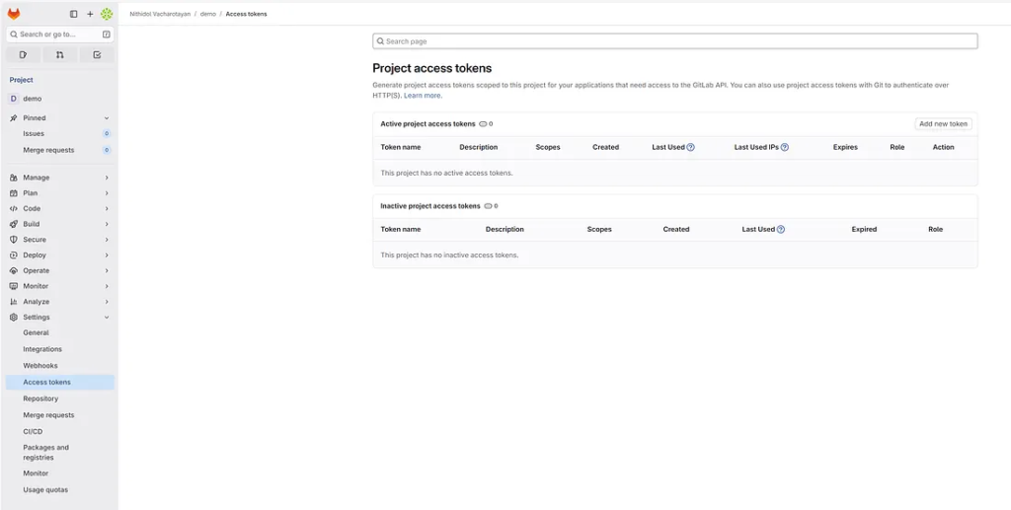Open merge requests shortcut icon

tap(59, 55)
